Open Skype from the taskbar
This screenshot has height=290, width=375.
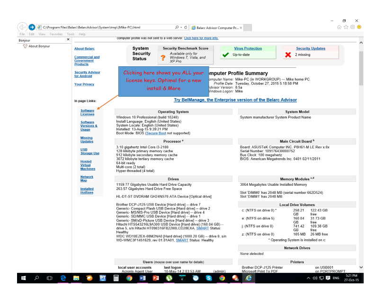click(208, 278)
